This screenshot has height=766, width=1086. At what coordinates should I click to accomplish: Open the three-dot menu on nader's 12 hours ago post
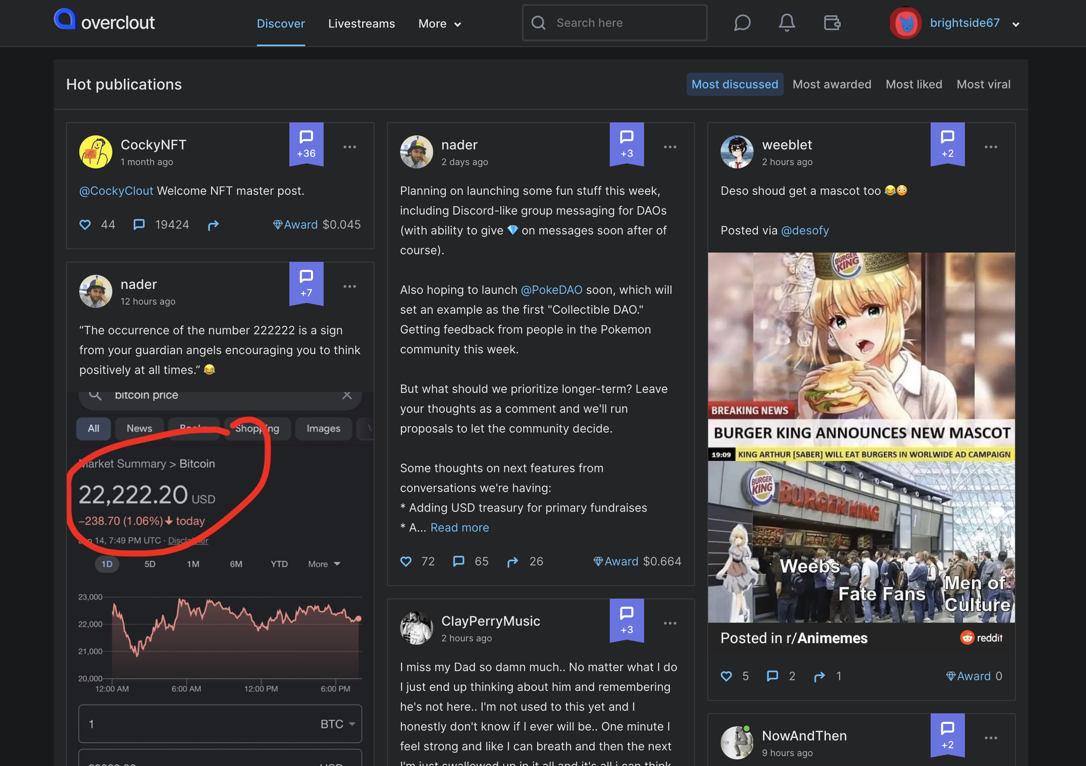[x=350, y=286]
